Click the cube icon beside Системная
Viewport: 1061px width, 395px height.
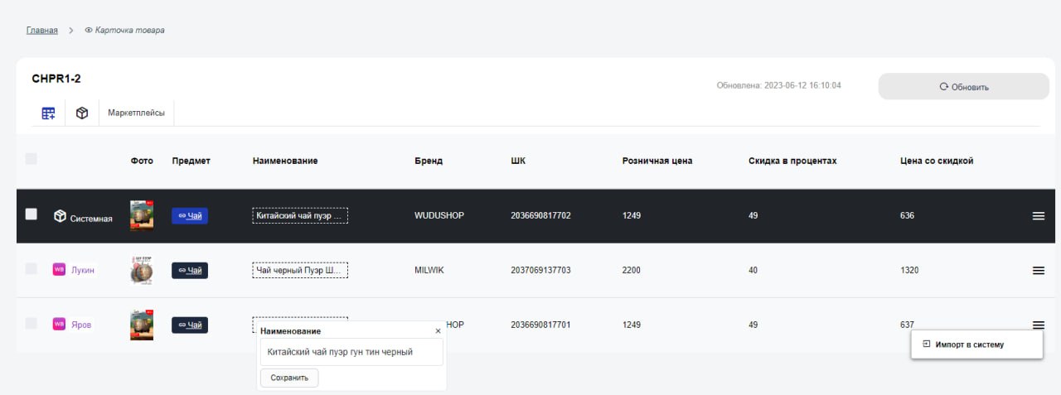click(x=60, y=216)
